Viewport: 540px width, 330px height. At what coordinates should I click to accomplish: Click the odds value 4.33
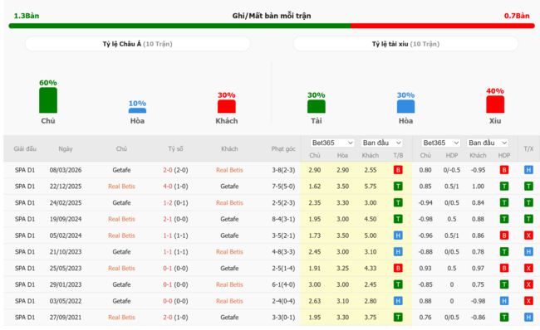click(371, 268)
